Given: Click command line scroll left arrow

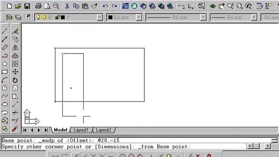Looking at the screenshot, I should point(250,147).
